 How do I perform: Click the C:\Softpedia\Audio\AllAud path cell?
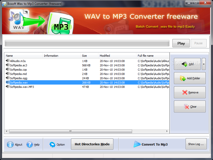click(153, 61)
